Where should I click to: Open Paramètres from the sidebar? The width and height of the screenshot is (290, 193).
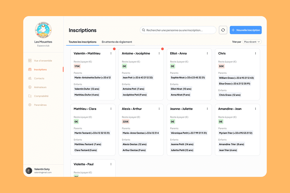[x=40, y=105]
